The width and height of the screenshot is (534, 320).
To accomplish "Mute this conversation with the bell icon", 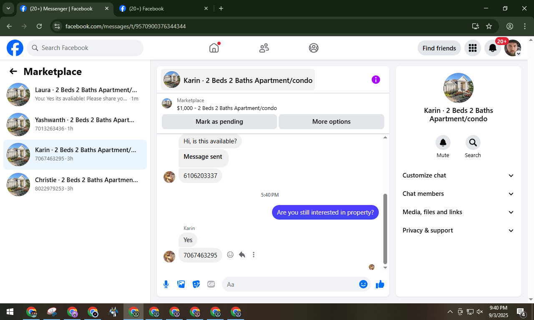I will coord(443,142).
